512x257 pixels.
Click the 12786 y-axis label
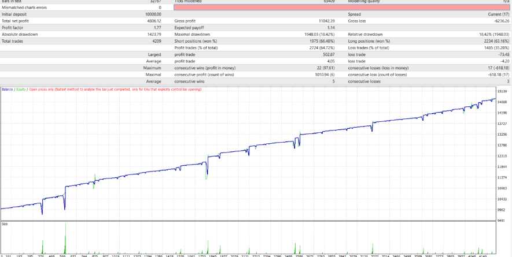[502, 145]
